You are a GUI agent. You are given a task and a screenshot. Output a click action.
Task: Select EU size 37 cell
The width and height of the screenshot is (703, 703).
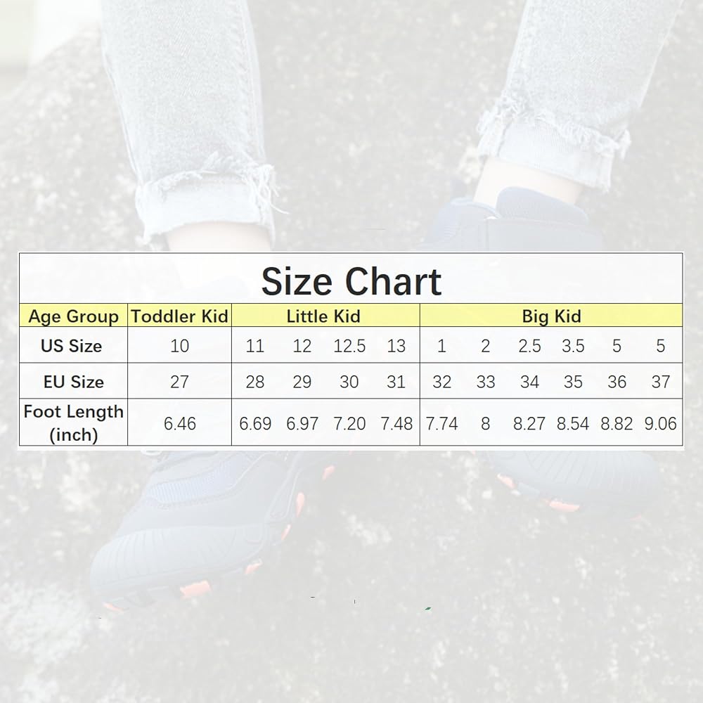660,382
